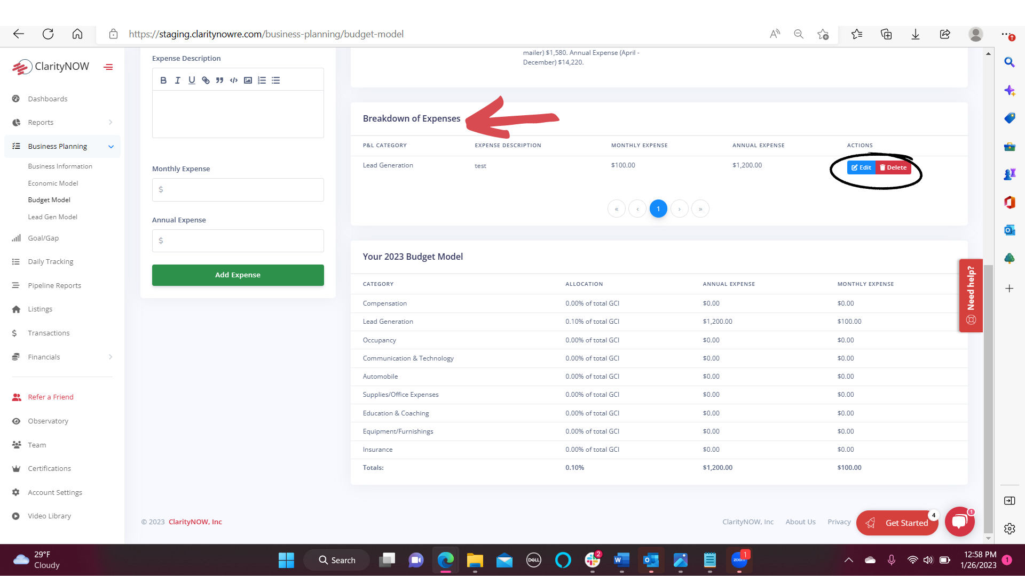The width and height of the screenshot is (1025, 576).
Task: Open Video Library from sidebar
Action: (49, 516)
